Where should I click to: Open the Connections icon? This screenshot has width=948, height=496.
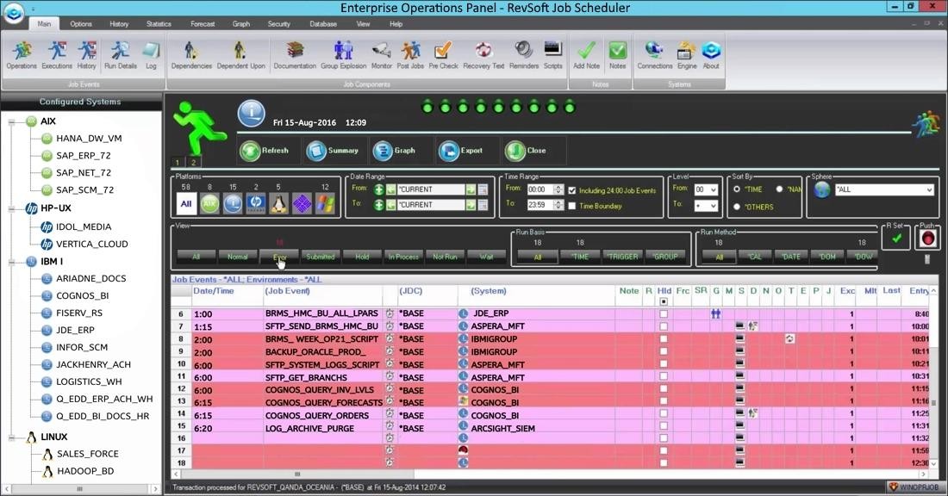point(654,53)
